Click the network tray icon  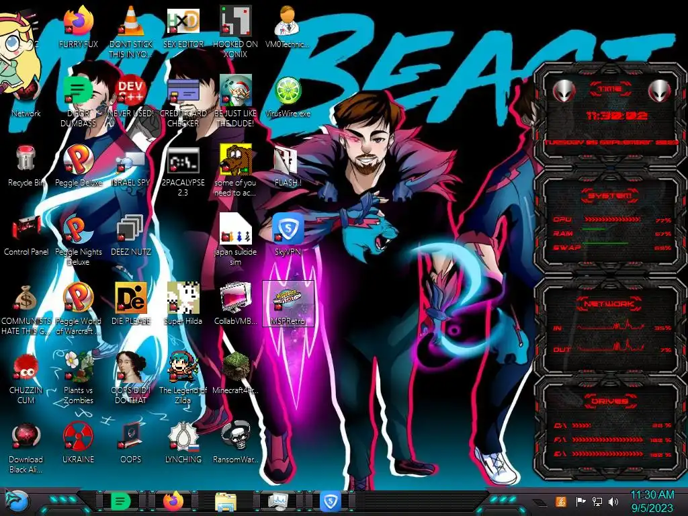point(597,501)
